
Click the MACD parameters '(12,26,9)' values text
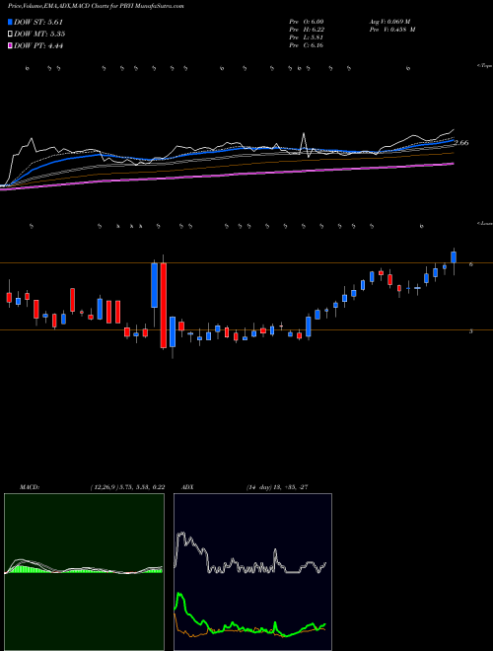tap(127, 487)
